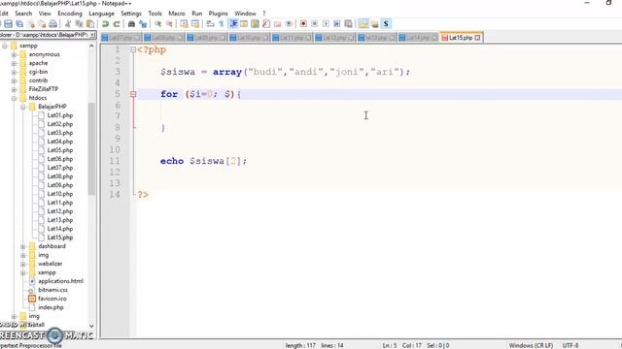Close the Lat15.php tab
Image resolution: width=622 pixels, height=349 pixels.
(x=477, y=38)
